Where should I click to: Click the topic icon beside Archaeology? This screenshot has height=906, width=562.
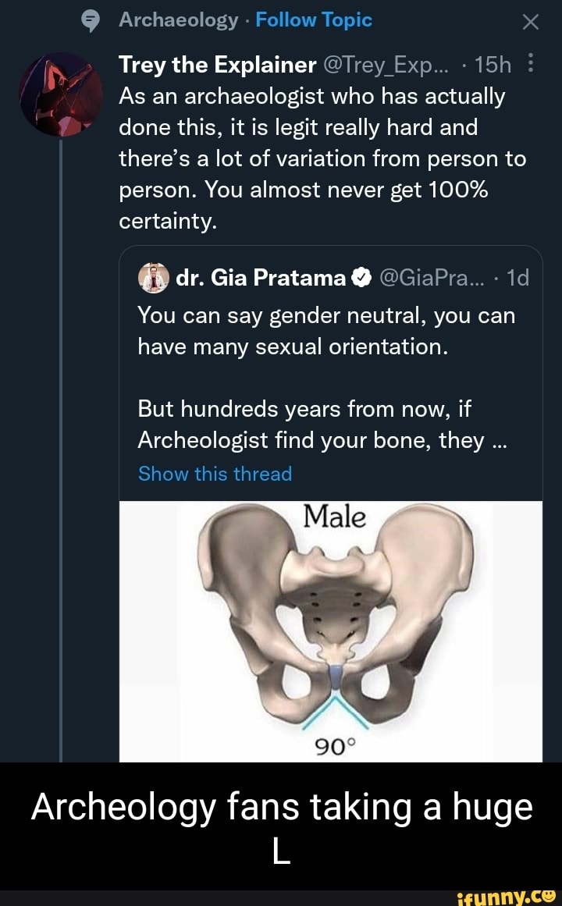[x=91, y=22]
